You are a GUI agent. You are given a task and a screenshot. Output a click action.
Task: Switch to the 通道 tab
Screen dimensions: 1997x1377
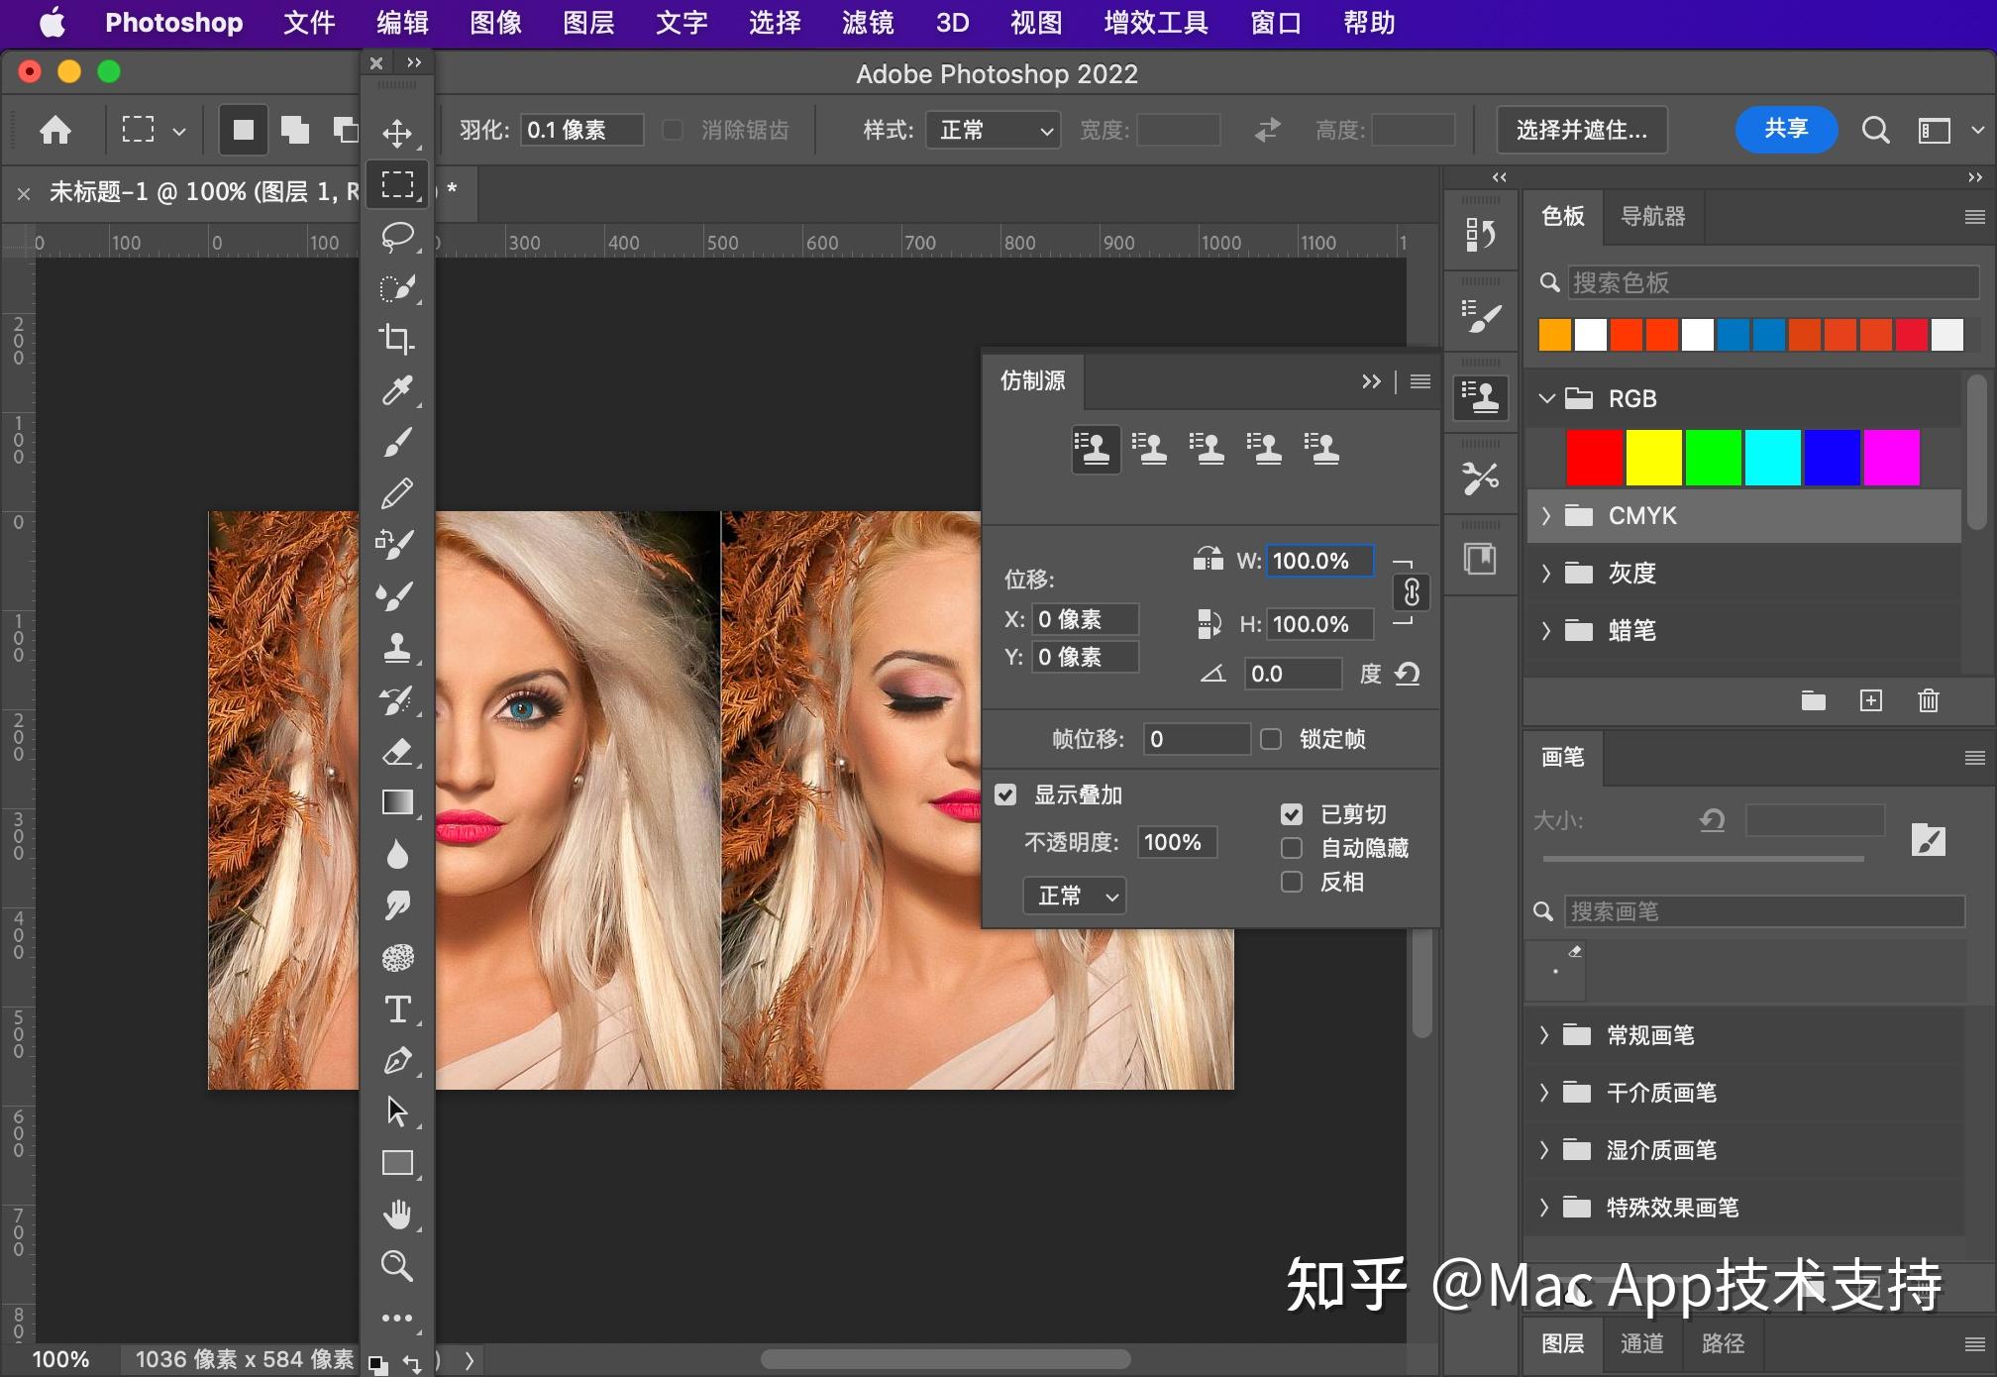(x=1640, y=1342)
